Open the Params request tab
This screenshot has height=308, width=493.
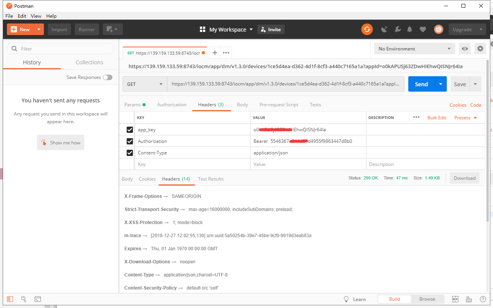tap(135, 105)
